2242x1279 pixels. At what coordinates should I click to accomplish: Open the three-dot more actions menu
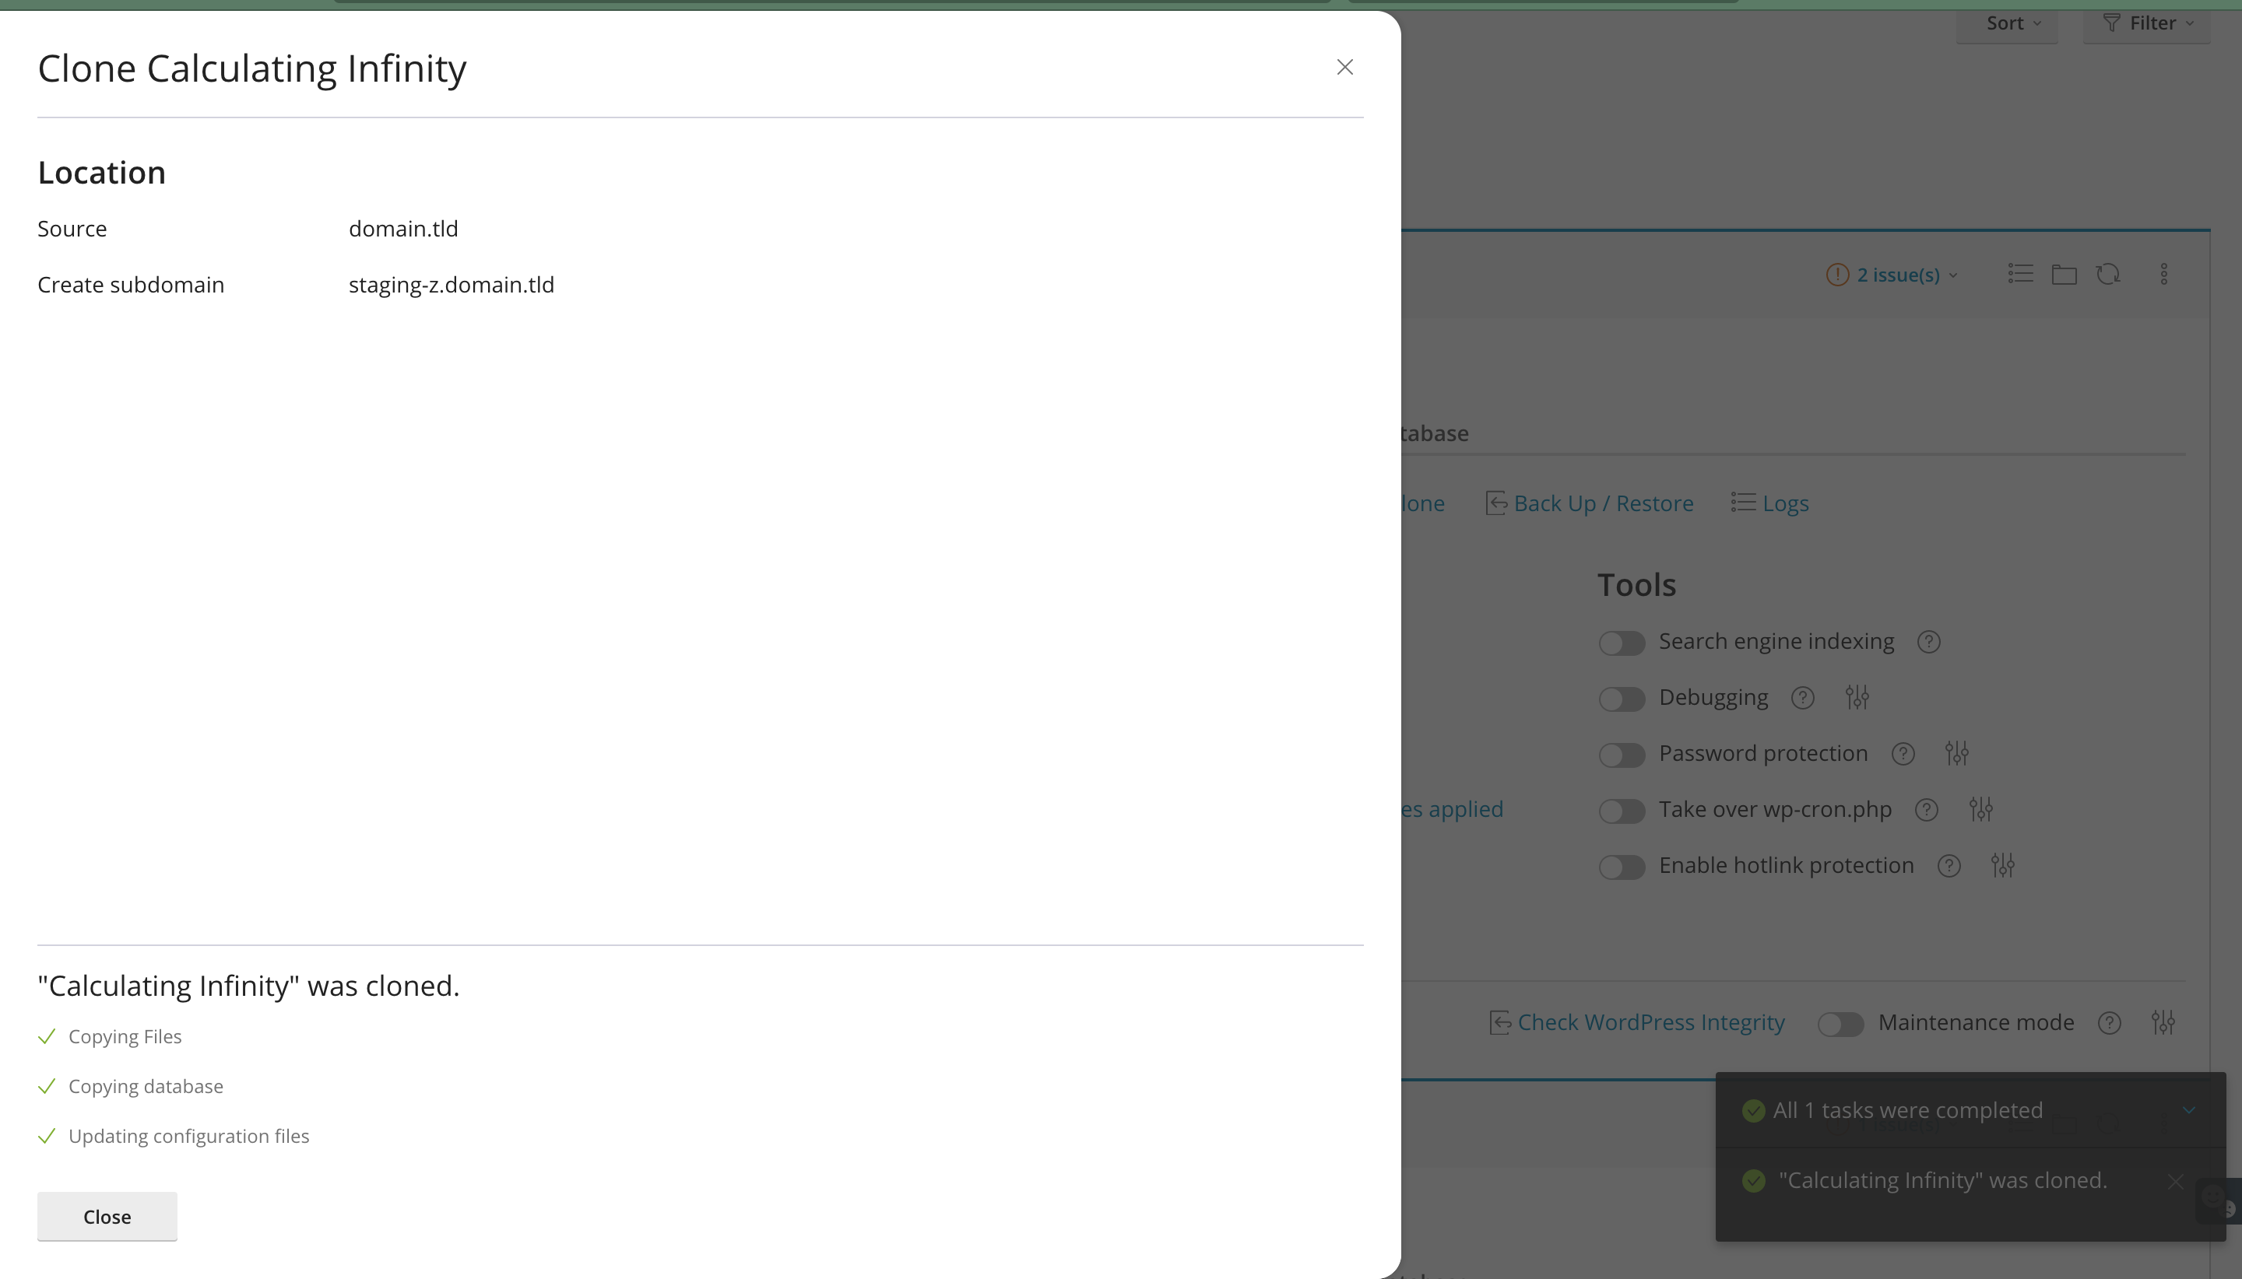point(2164,274)
